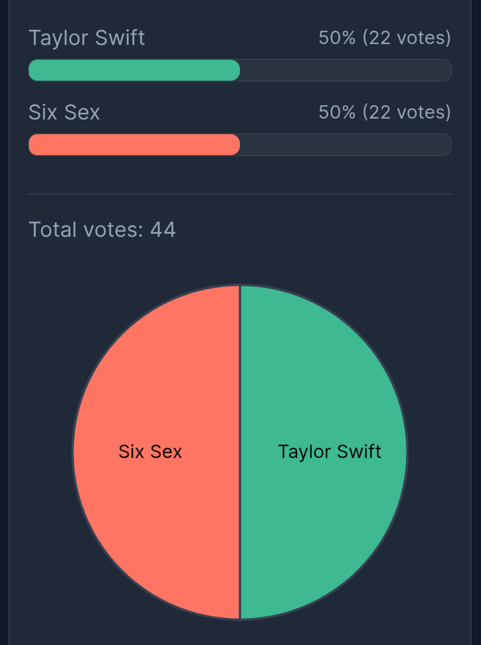
Task: Click the vertical line splitting pie chart
Action: pos(240,452)
